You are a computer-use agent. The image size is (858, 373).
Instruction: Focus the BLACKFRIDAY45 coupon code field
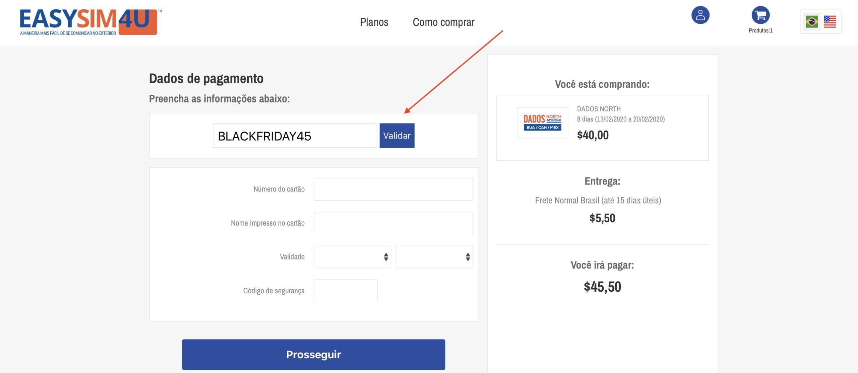(295, 136)
